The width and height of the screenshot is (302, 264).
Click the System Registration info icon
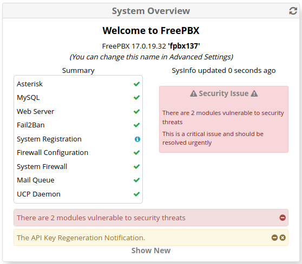[137, 139]
